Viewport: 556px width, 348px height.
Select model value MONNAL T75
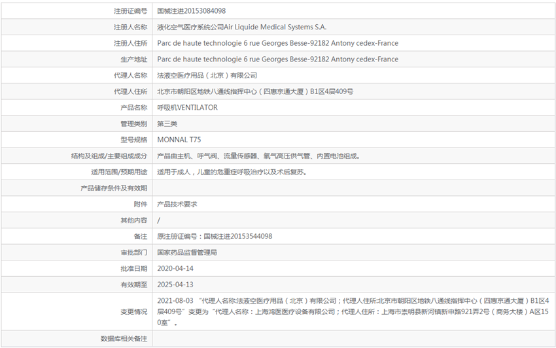click(x=179, y=140)
